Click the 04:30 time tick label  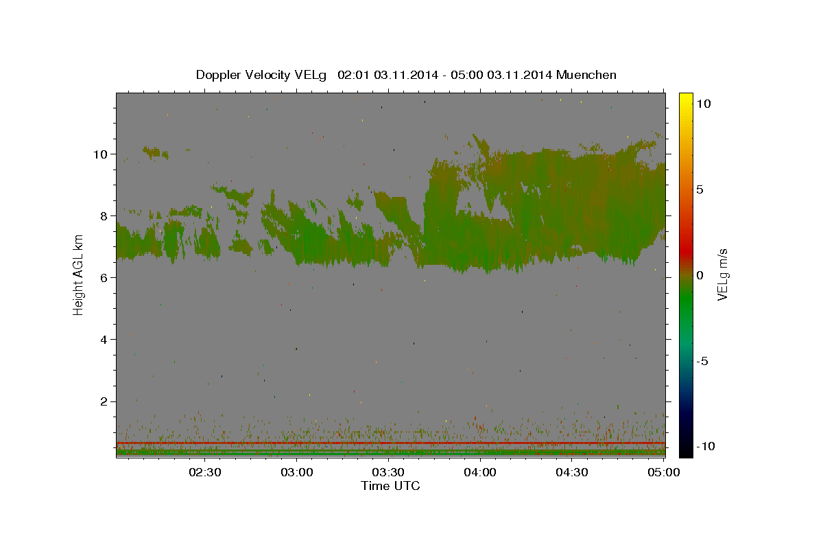tap(571, 472)
